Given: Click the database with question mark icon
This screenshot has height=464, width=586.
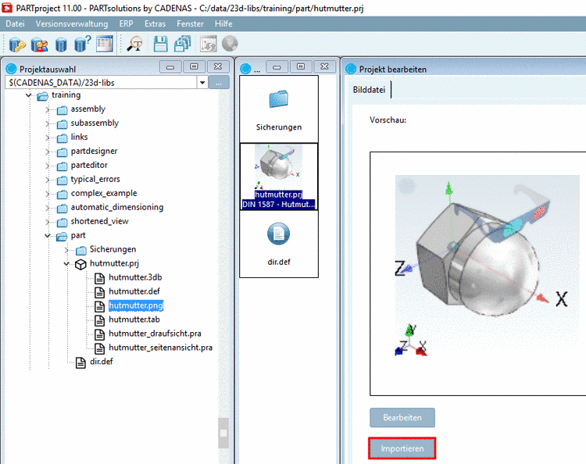Looking at the screenshot, I should point(82,44).
